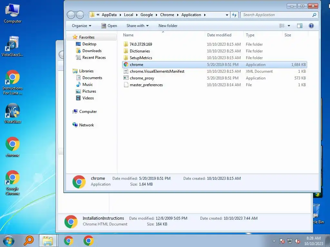Viewport: 330px width, 247px height.
Task: Click the Refresh address bar button
Action: [x=234, y=15]
